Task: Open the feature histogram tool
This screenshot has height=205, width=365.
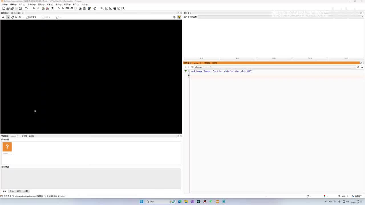Action: click(111, 8)
